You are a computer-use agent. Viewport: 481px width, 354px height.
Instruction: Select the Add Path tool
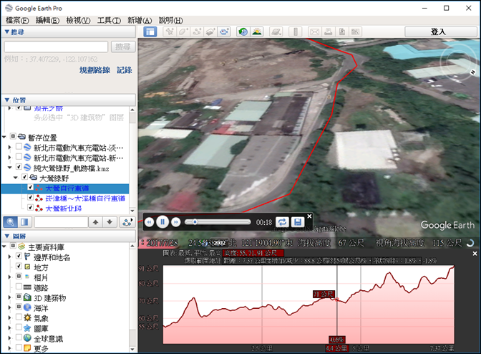pyautogui.click(x=197, y=32)
